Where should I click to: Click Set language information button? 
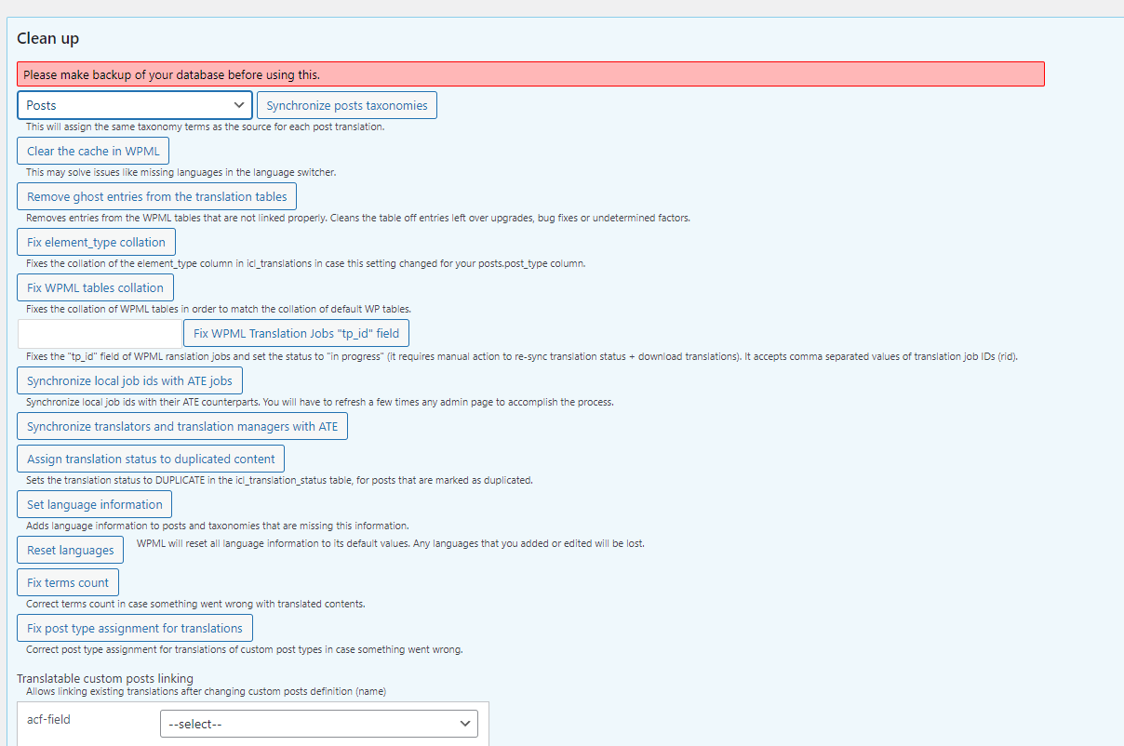coord(95,504)
